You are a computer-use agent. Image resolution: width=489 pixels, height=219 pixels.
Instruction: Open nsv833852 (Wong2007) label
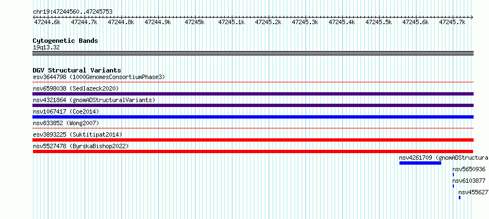[x=66, y=123]
